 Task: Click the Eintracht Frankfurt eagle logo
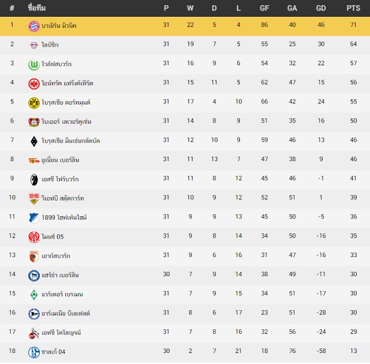pyautogui.click(x=34, y=84)
